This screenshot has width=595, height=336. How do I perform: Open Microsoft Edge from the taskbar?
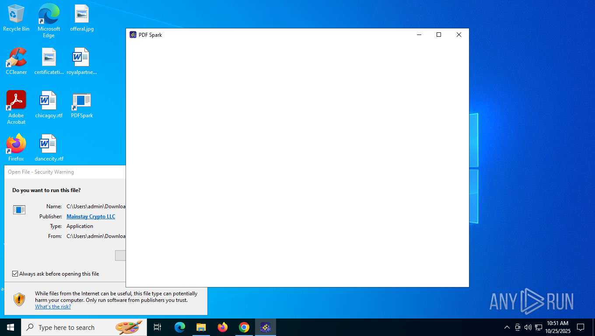click(x=180, y=327)
